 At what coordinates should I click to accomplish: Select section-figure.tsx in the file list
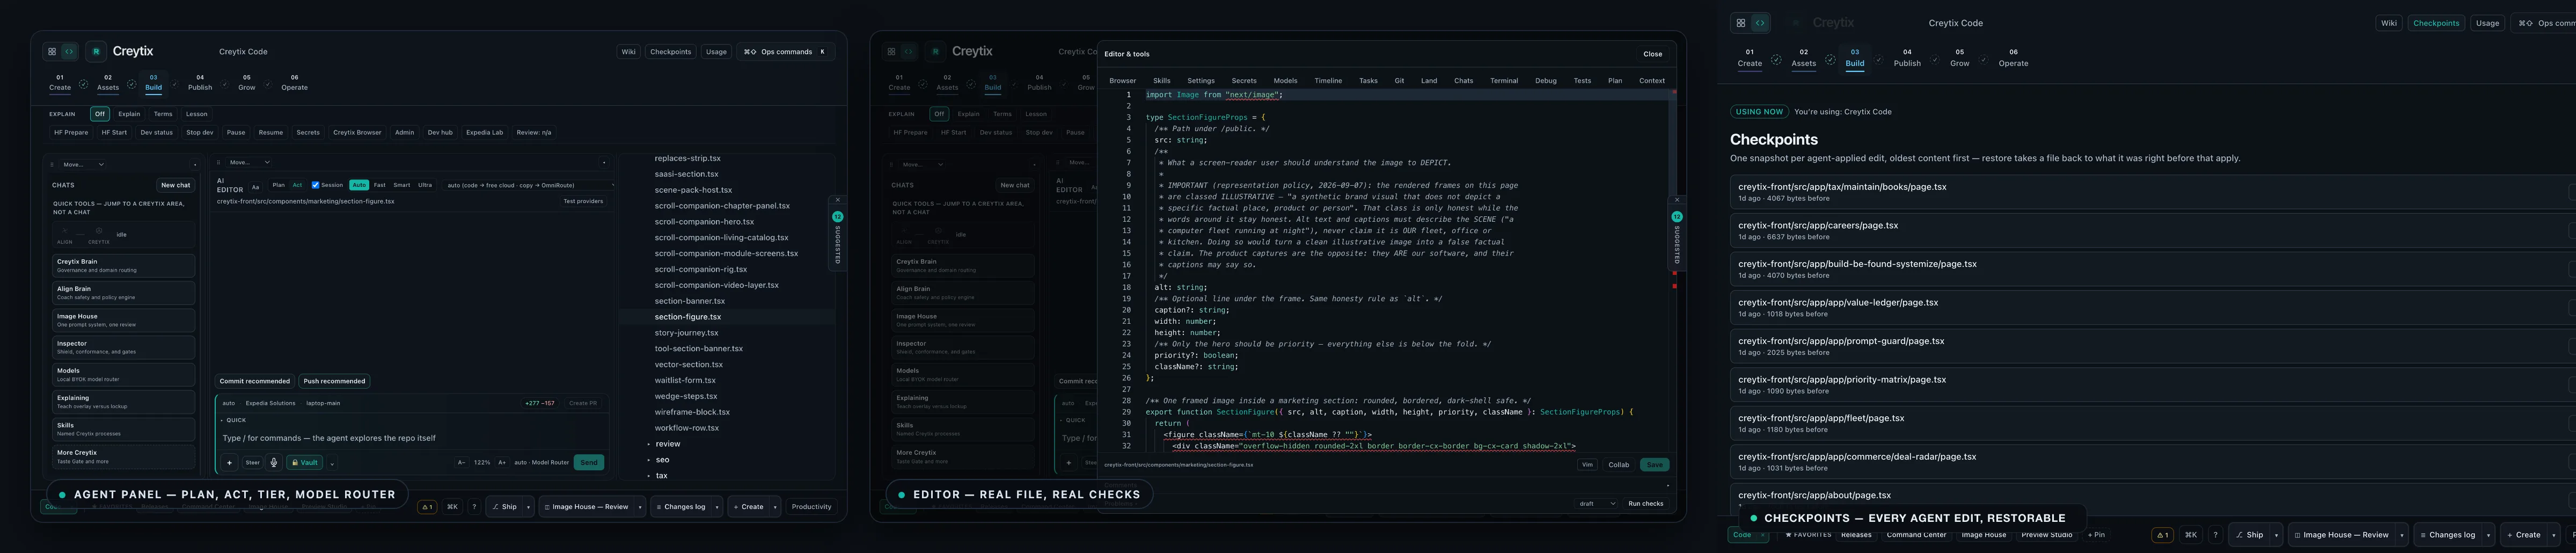point(727,317)
